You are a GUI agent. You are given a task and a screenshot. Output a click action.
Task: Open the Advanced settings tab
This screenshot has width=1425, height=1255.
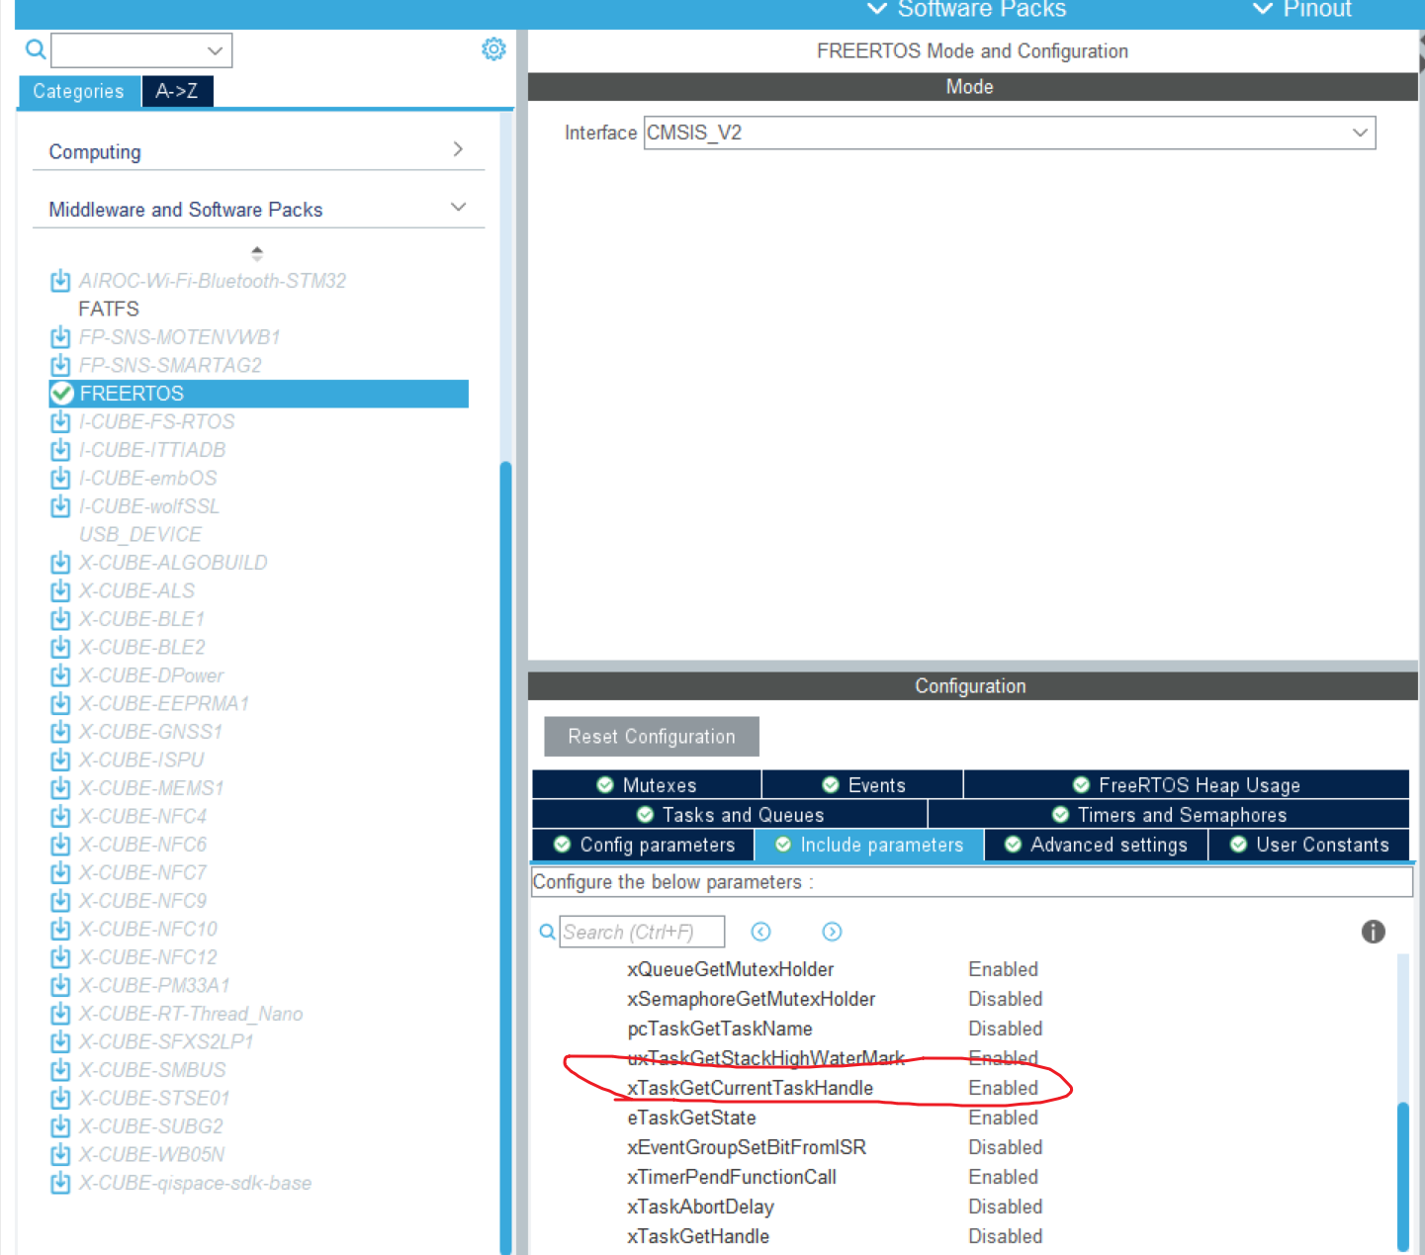coord(1096,845)
